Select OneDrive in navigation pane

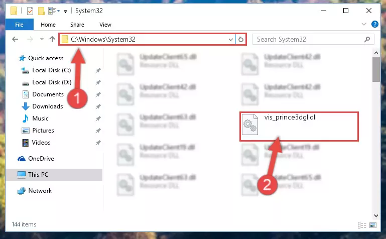tap(41, 159)
